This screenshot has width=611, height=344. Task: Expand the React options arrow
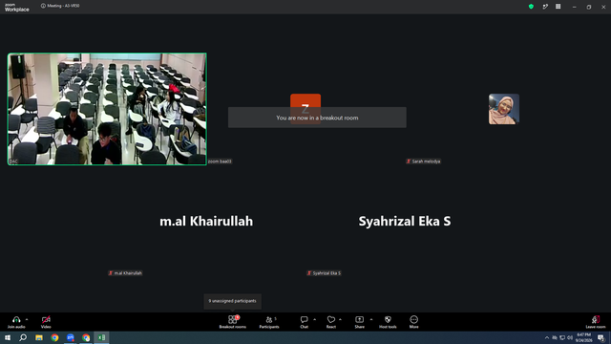(x=340, y=319)
